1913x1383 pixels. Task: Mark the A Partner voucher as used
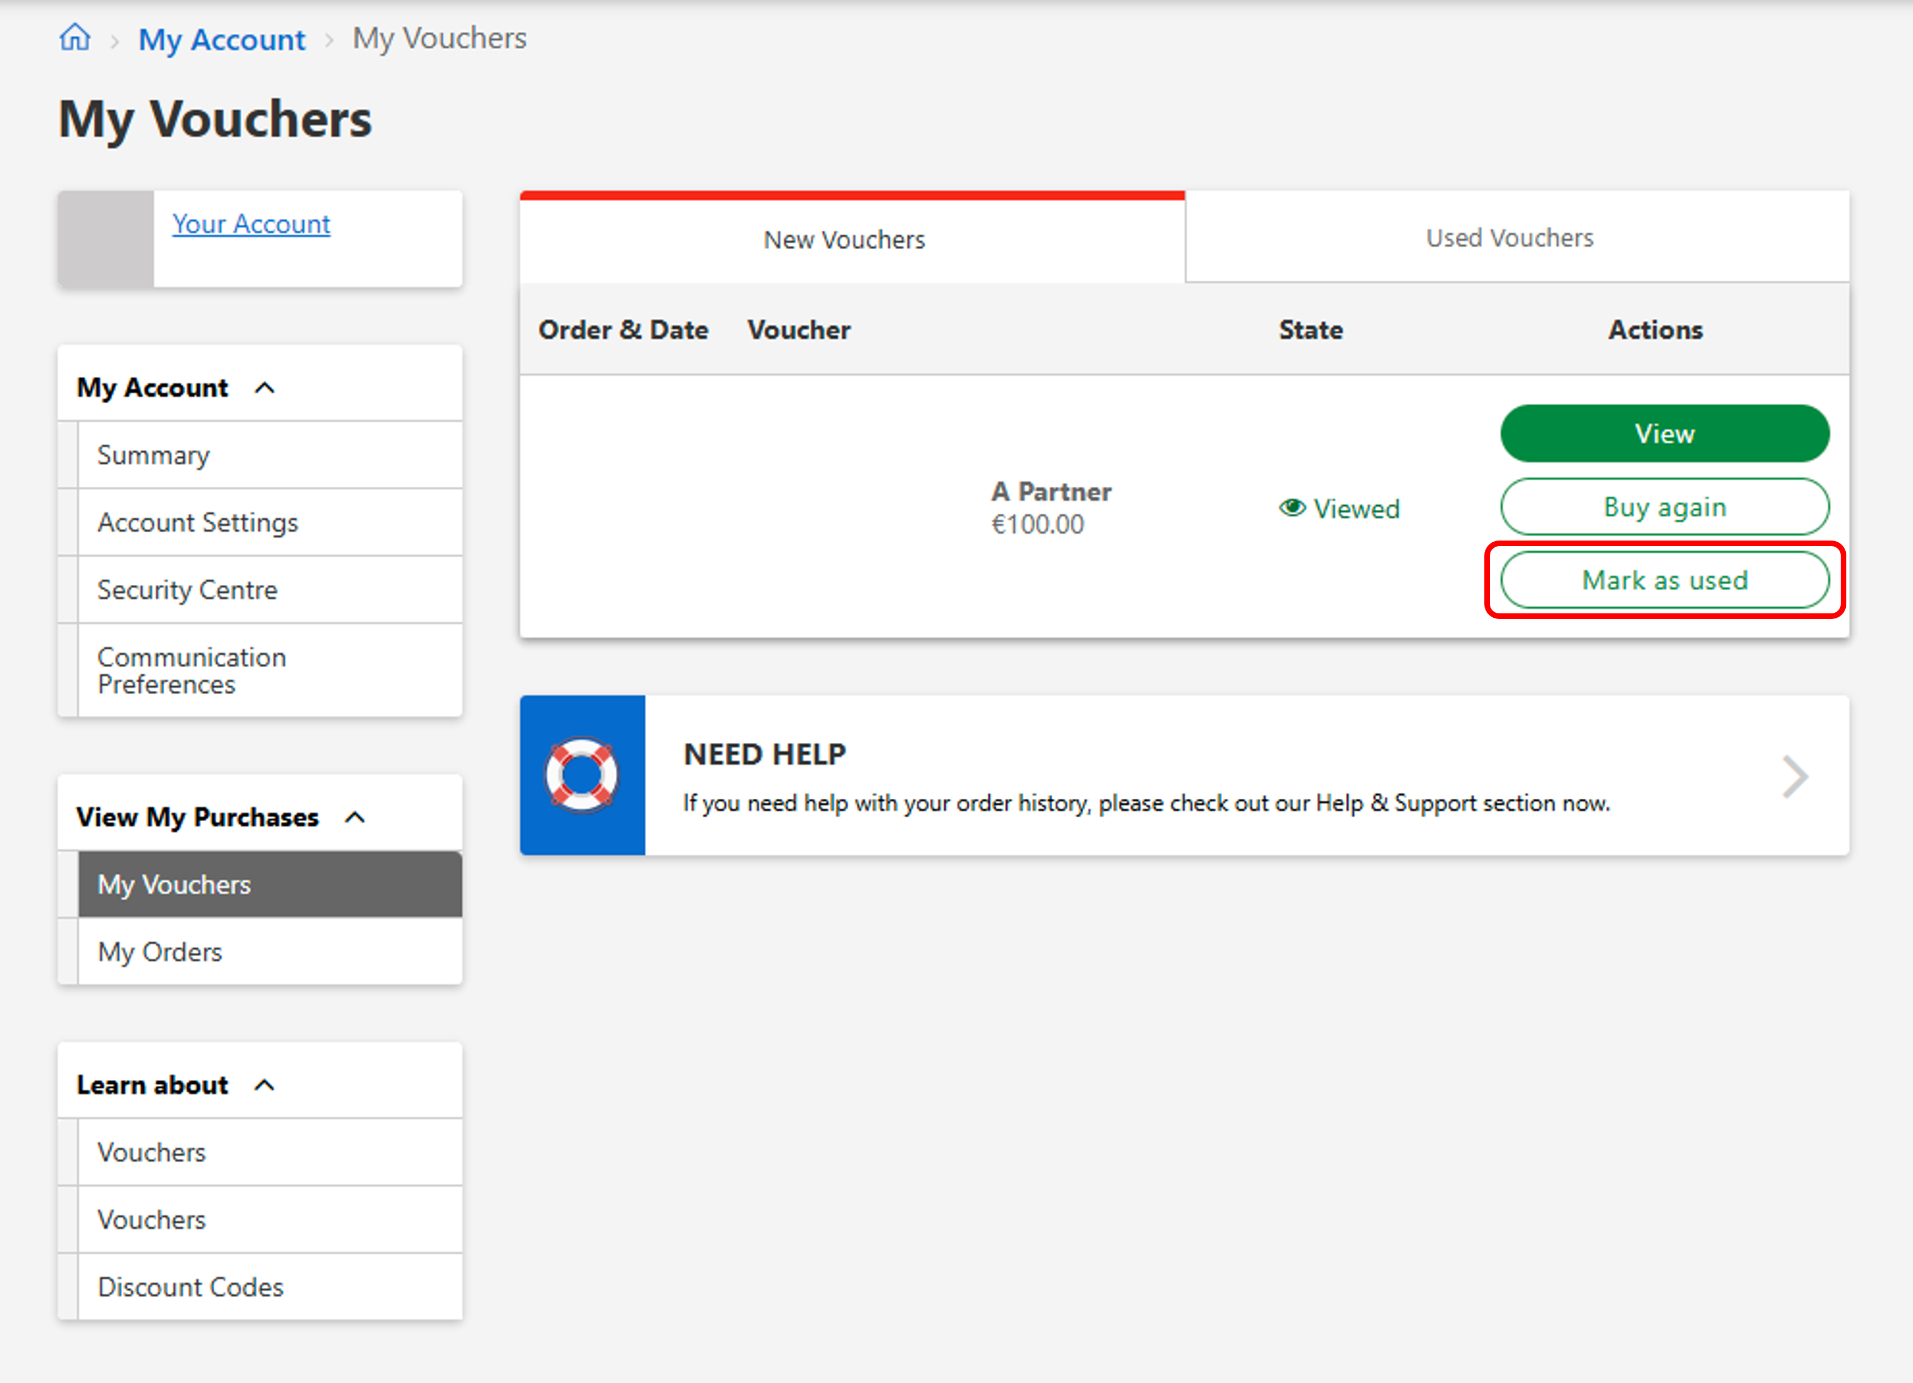[x=1664, y=580]
